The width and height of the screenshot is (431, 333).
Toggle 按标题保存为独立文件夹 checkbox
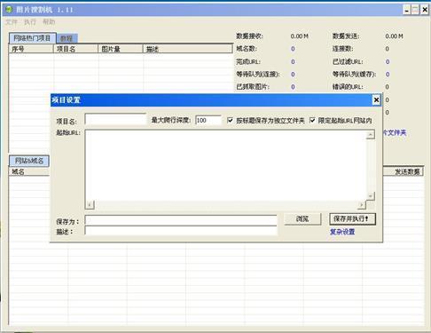point(230,120)
